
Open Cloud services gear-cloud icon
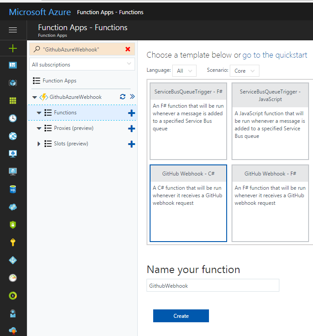(13, 207)
